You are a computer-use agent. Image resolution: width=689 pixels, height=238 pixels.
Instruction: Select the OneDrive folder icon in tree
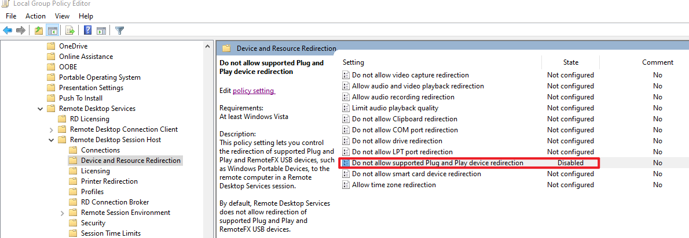(51, 46)
